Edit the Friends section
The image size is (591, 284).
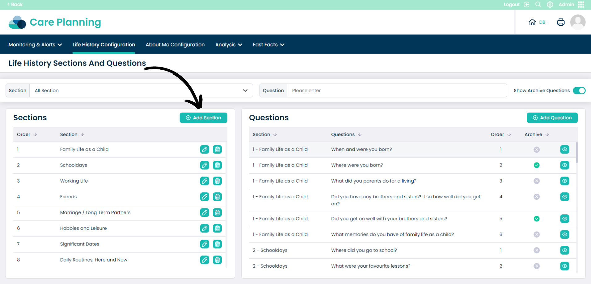tap(205, 197)
